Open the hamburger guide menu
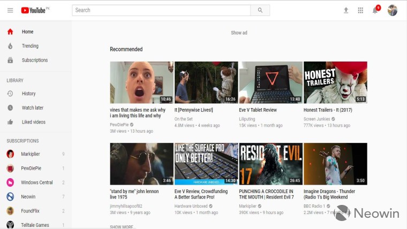407x229 pixels. pos(10,10)
